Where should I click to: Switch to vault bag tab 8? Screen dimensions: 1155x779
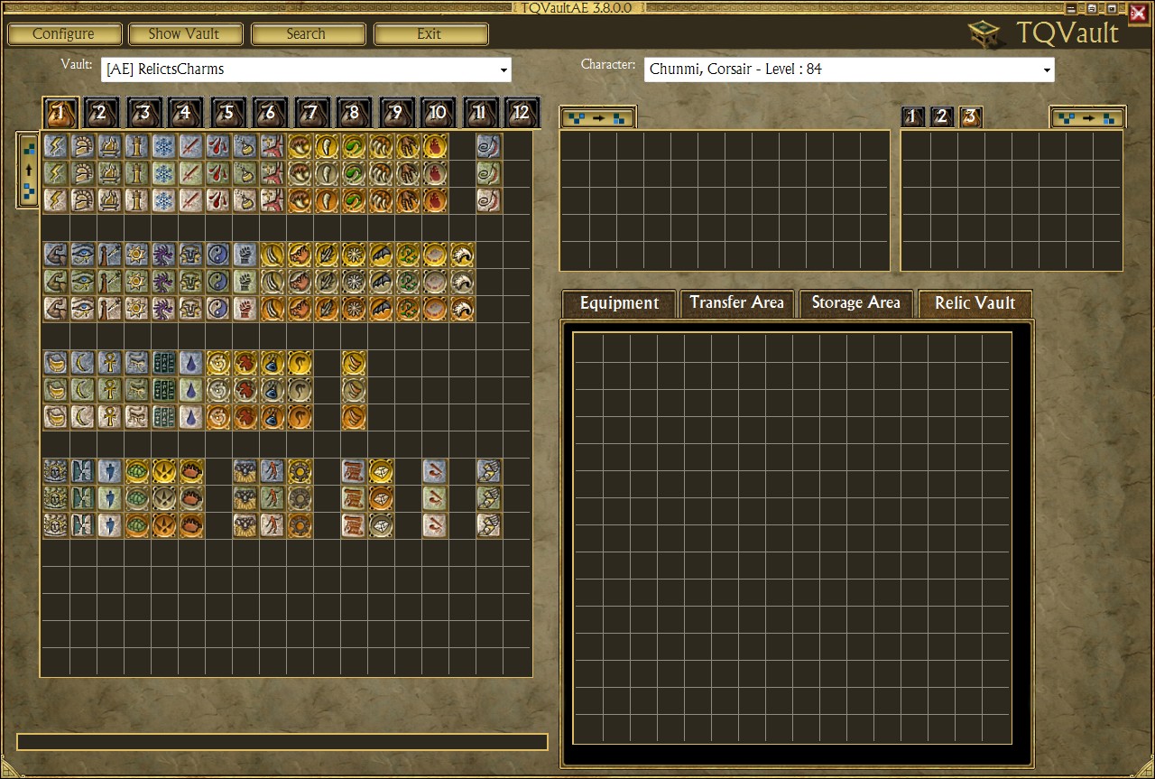(x=354, y=113)
